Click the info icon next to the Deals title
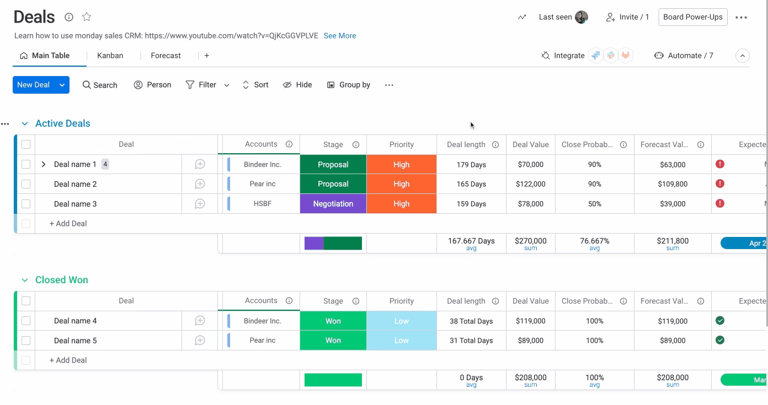The width and height of the screenshot is (768, 405). coord(68,17)
